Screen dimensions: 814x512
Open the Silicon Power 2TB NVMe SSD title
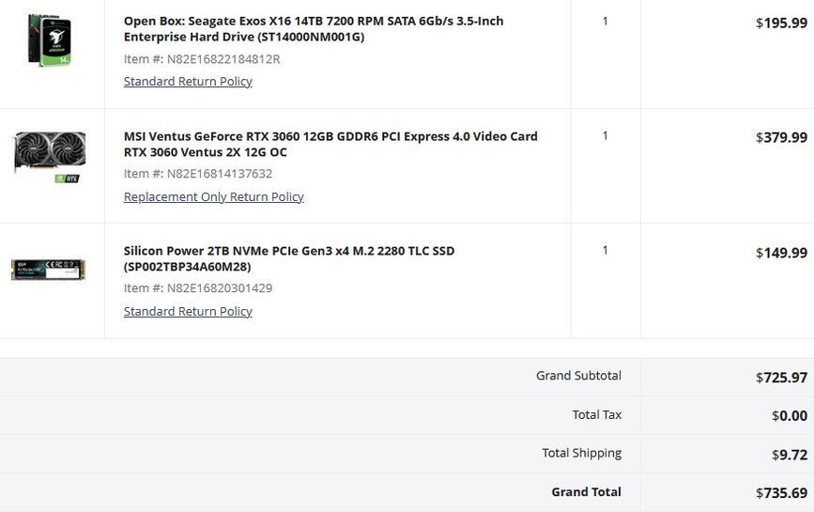(x=289, y=258)
